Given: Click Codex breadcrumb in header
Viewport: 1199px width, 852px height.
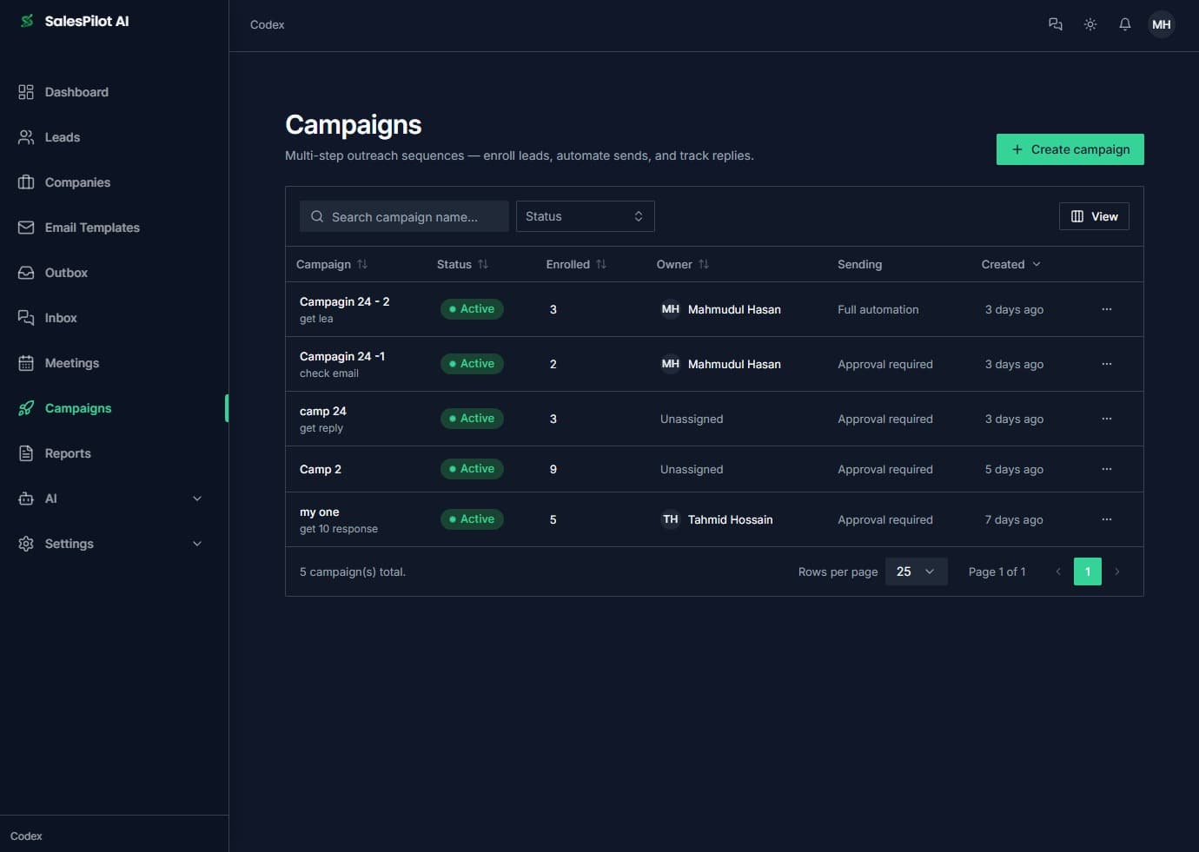Looking at the screenshot, I should point(268,24).
